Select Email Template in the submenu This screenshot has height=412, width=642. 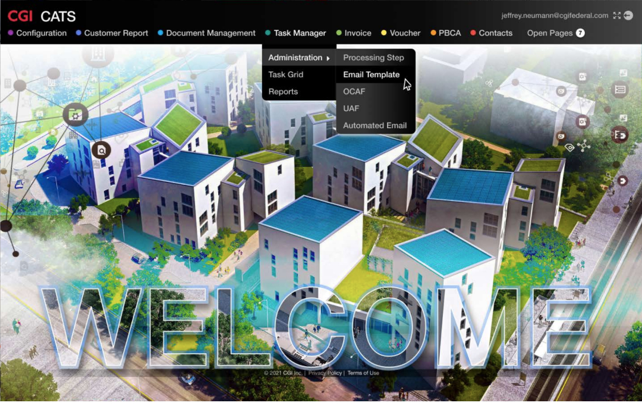pyautogui.click(x=376, y=74)
